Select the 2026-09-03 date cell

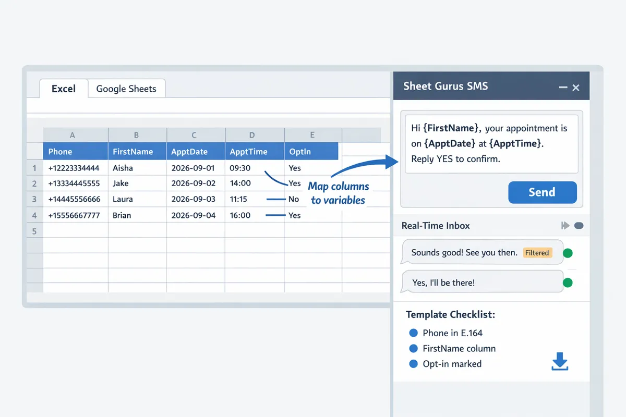click(x=196, y=199)
